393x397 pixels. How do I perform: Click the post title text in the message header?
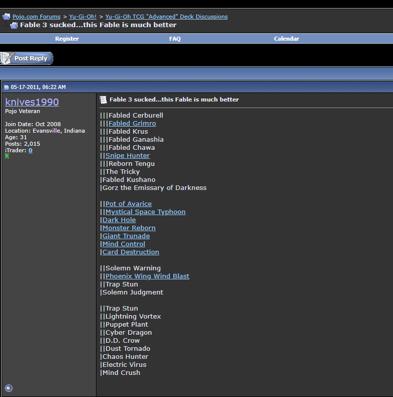click(x=174, y=100)
